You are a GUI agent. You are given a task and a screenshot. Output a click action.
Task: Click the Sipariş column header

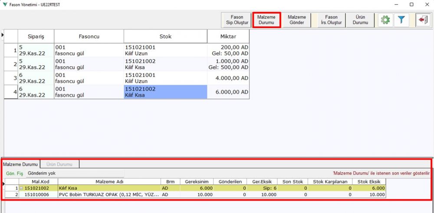[36, 36]
